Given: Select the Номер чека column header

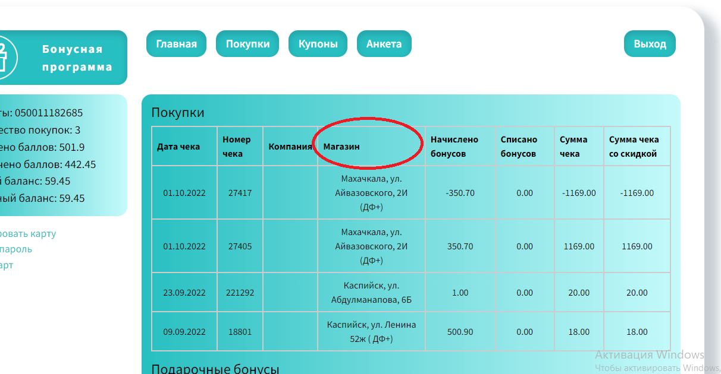Looking at the screenshot, I should 237,147.
